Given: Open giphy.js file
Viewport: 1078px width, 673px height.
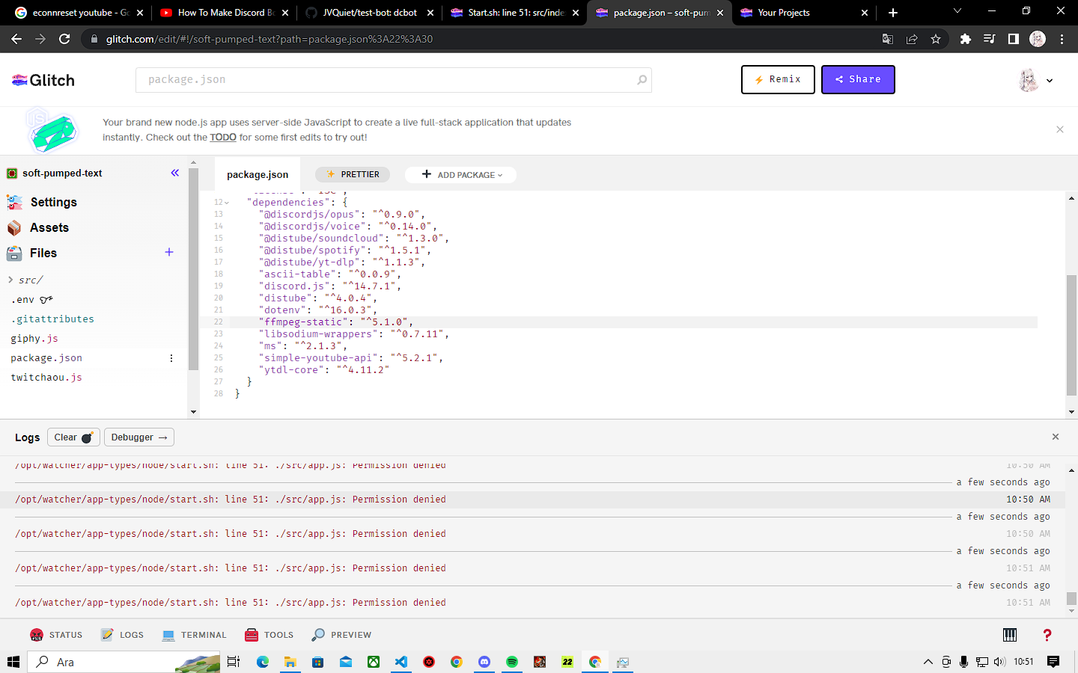Looking at the screenshot, I should pyautogui.click(x=34, y=339).
